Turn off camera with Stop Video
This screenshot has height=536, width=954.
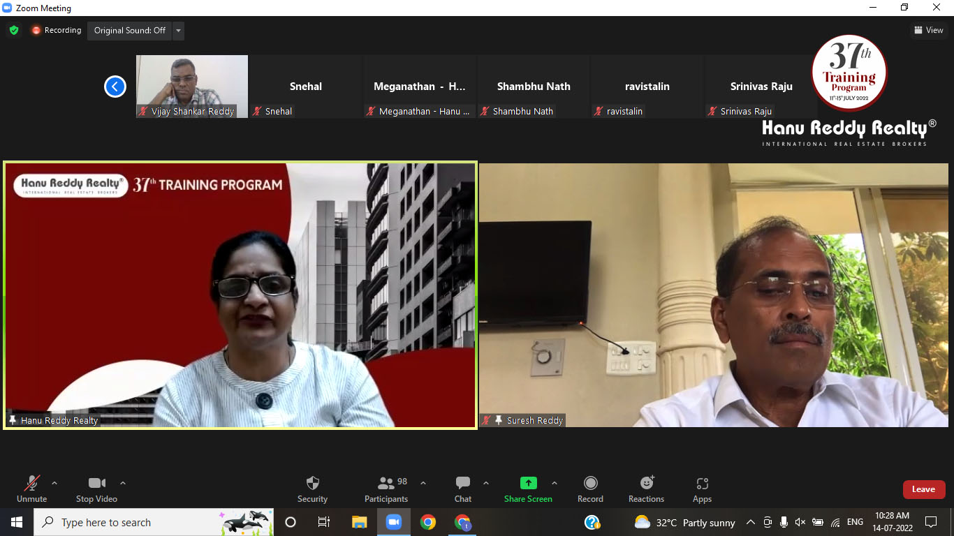tap(96, 489)
